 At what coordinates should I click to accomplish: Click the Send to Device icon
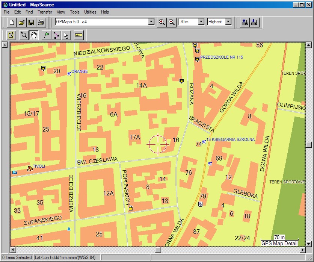click(245, 22)
